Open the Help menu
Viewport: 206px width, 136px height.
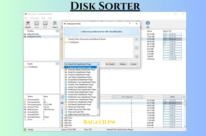tap(50, 18)
